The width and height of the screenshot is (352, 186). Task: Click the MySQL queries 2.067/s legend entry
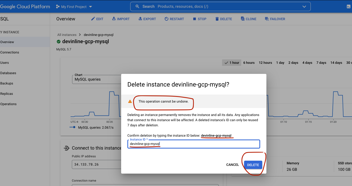[x=92, y=127]
